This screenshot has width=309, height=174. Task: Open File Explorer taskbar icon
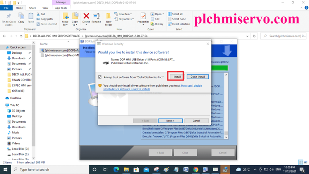click(x=126, y=170)
